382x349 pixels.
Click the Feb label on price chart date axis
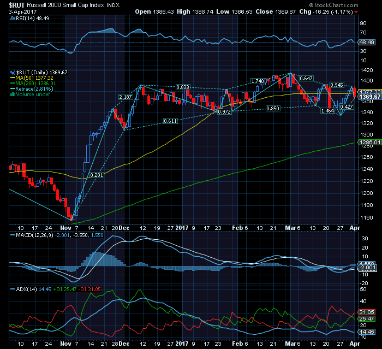pyautogui.click(x=237, y=228)
